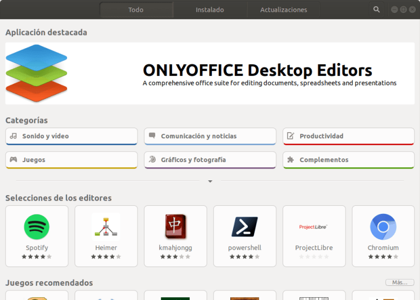Switch to the Todo tab

[x=136, y=10]
